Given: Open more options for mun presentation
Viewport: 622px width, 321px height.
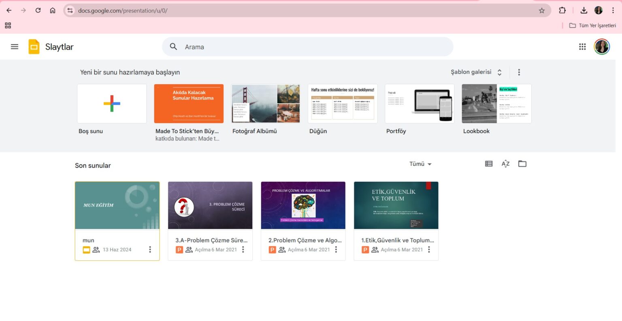Looking at the screenshot, I should pos(150,250).
